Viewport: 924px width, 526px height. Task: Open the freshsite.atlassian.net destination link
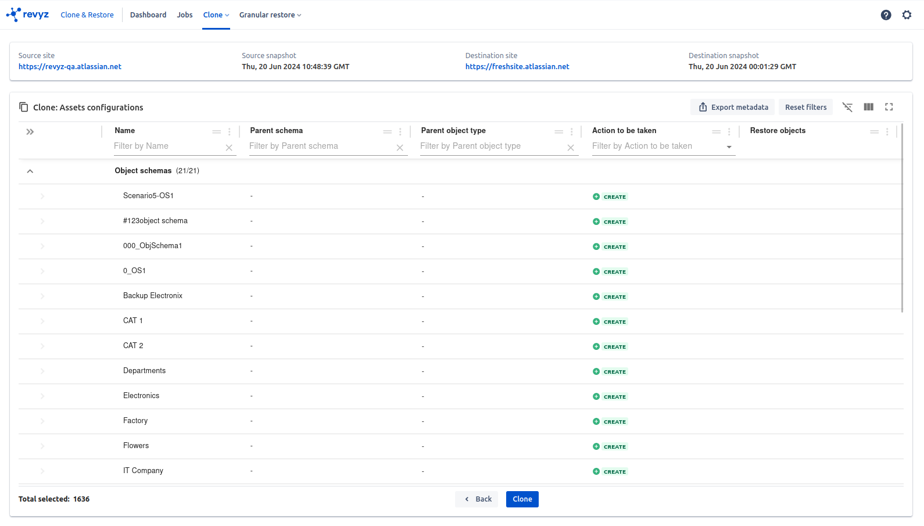[517, 67]
